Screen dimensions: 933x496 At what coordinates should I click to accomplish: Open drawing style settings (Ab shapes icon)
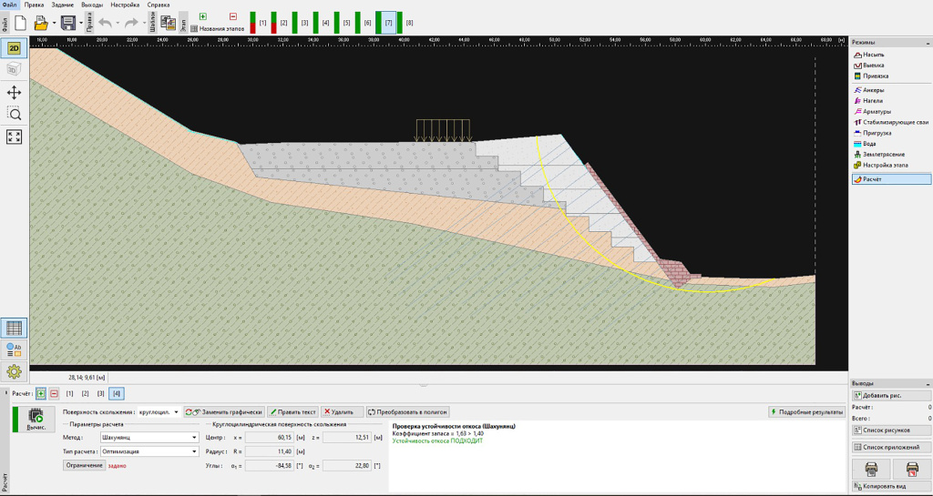pyautogui.click(x=14, y=349)
